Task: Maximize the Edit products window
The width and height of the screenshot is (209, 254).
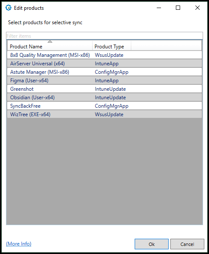Action: pos(178,8)
